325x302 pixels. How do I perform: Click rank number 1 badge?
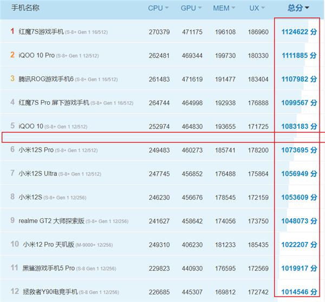pos(12,31)
